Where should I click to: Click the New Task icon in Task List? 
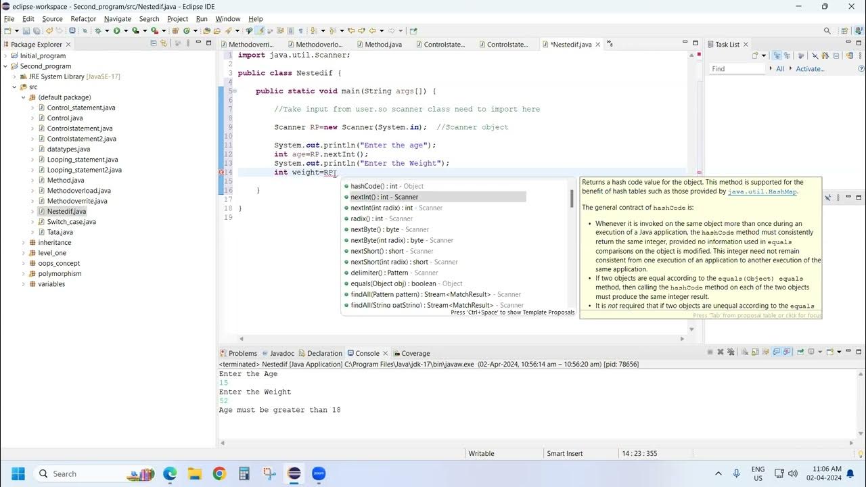pyautogui.click(x=755, y=55)
